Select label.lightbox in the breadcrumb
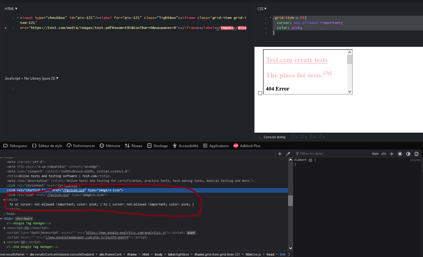423x257 pixels. click(x=178, y=254)
